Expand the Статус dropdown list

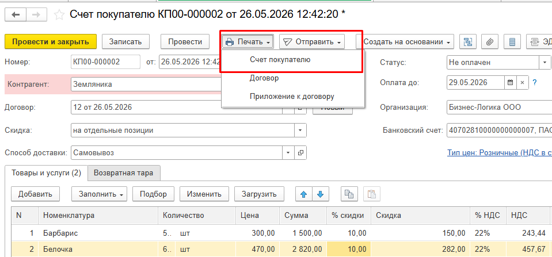[x=545, y=63]
